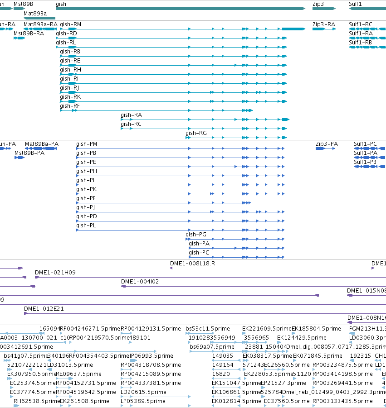The width and height of the screenshot is (386, 408).
Task: Select EST IP06993.5prime
Action: [x=134, y=360]
